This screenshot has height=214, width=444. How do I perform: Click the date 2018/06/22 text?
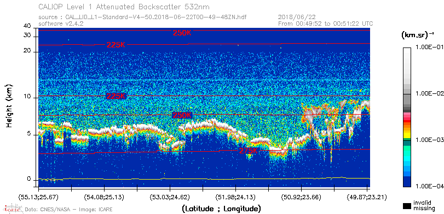297,17
